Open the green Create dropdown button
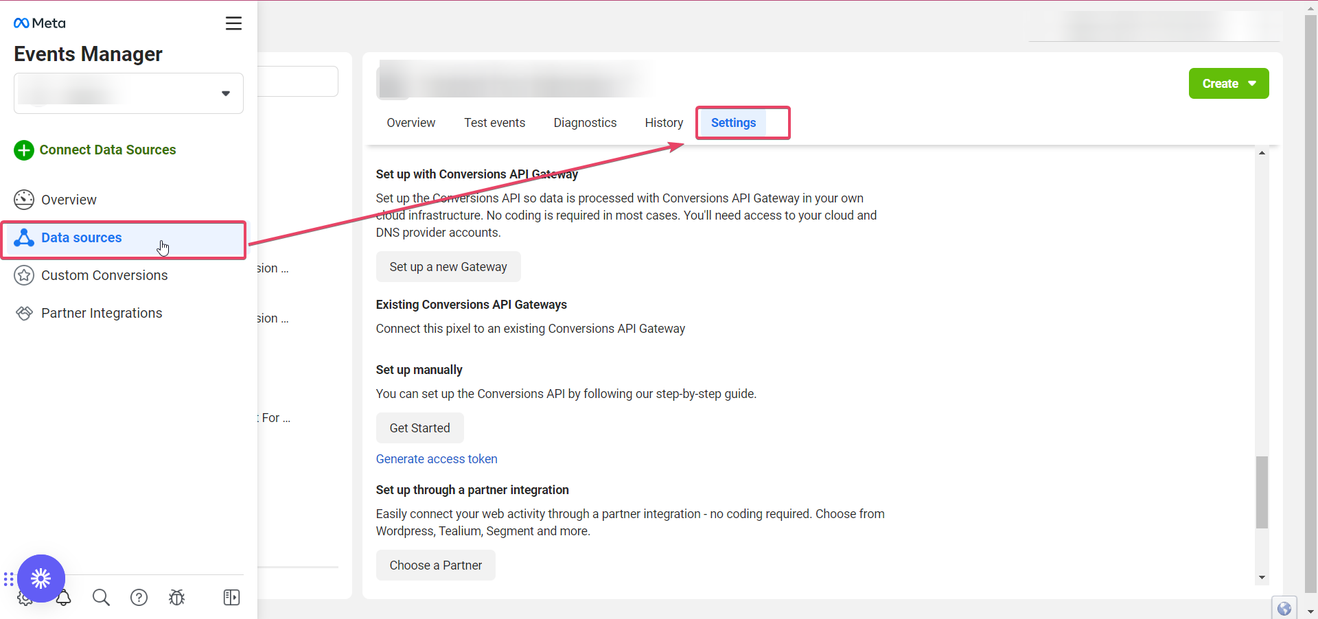 pos(1229,84)
